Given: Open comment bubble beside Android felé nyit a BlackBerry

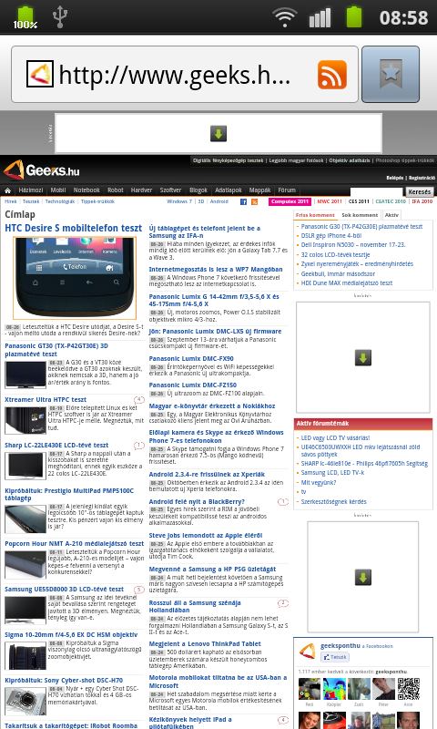Looking at the screenshot, I should pyautogui.click(x=283, y=502).
